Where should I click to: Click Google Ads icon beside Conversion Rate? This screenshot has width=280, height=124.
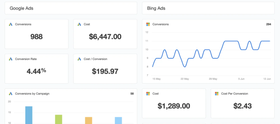(10, 59)
